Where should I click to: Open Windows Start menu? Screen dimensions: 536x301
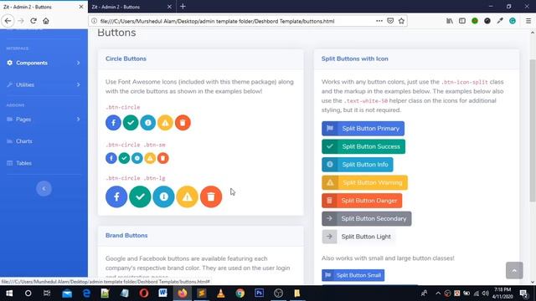pos(9,293)
